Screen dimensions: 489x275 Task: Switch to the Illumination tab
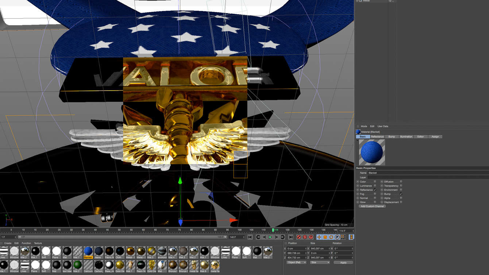[406, 137]
